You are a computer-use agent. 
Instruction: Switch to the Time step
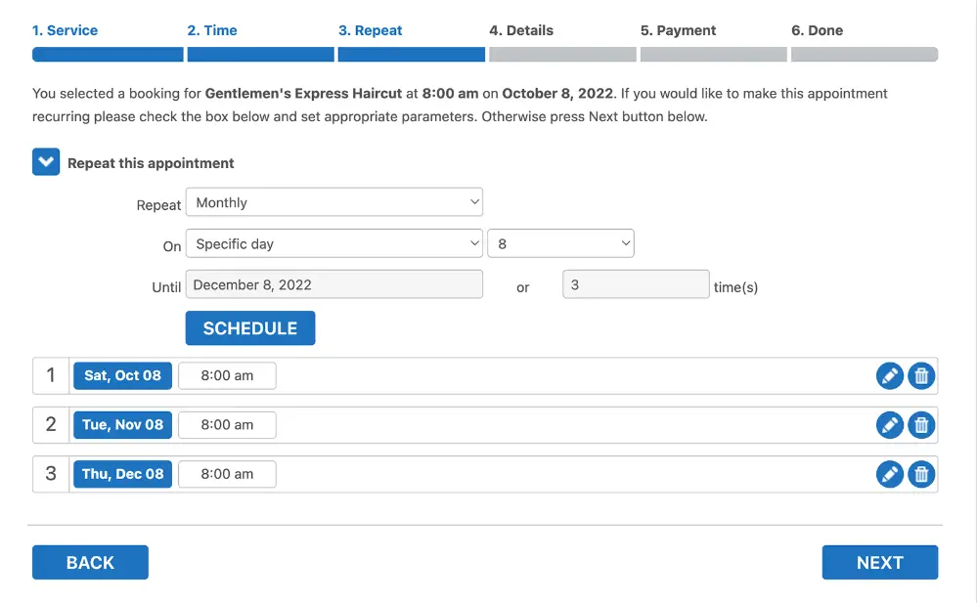(x=212, y=30)
